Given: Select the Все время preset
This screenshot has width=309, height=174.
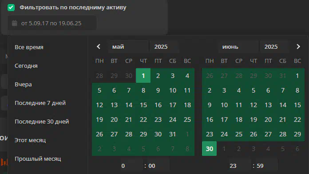Looking at the screenshot, I should [29, 47].
